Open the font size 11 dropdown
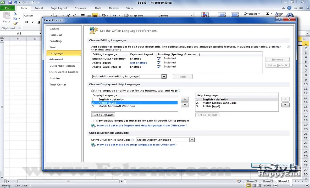Image resolution: width=310 pixels, height=188 pixels. (x=63, y=15)
